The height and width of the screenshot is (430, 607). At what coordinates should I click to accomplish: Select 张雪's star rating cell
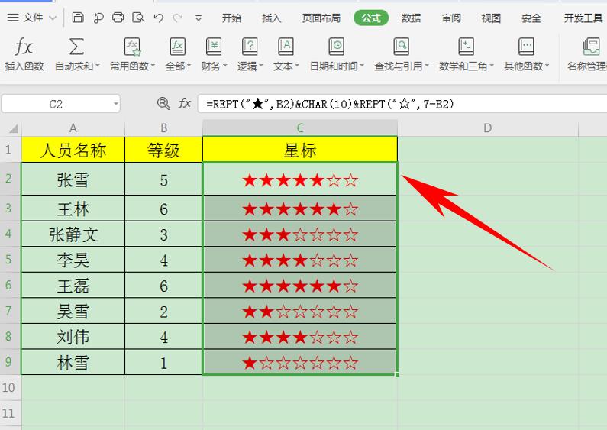click(300, 179)
